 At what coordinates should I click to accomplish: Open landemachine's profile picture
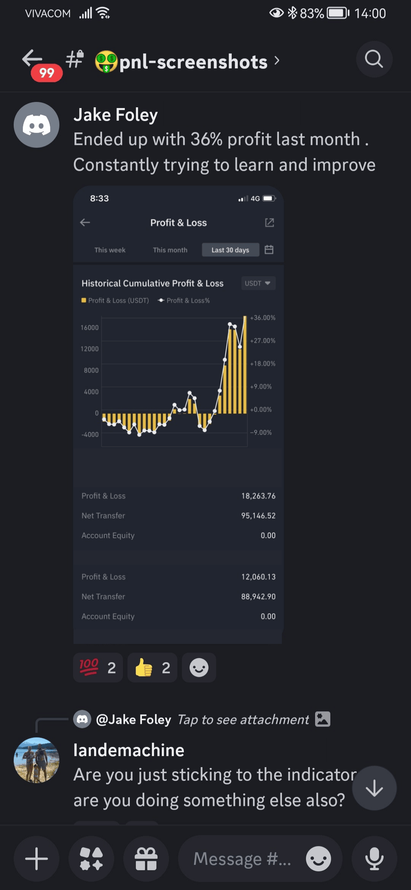[37, 760]
